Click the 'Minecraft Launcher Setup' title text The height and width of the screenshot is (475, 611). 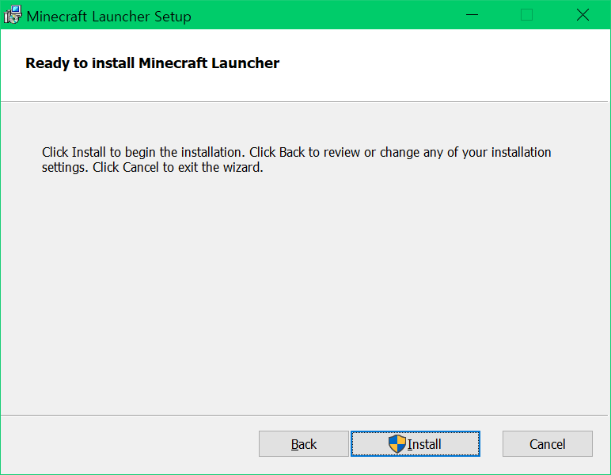108,17
